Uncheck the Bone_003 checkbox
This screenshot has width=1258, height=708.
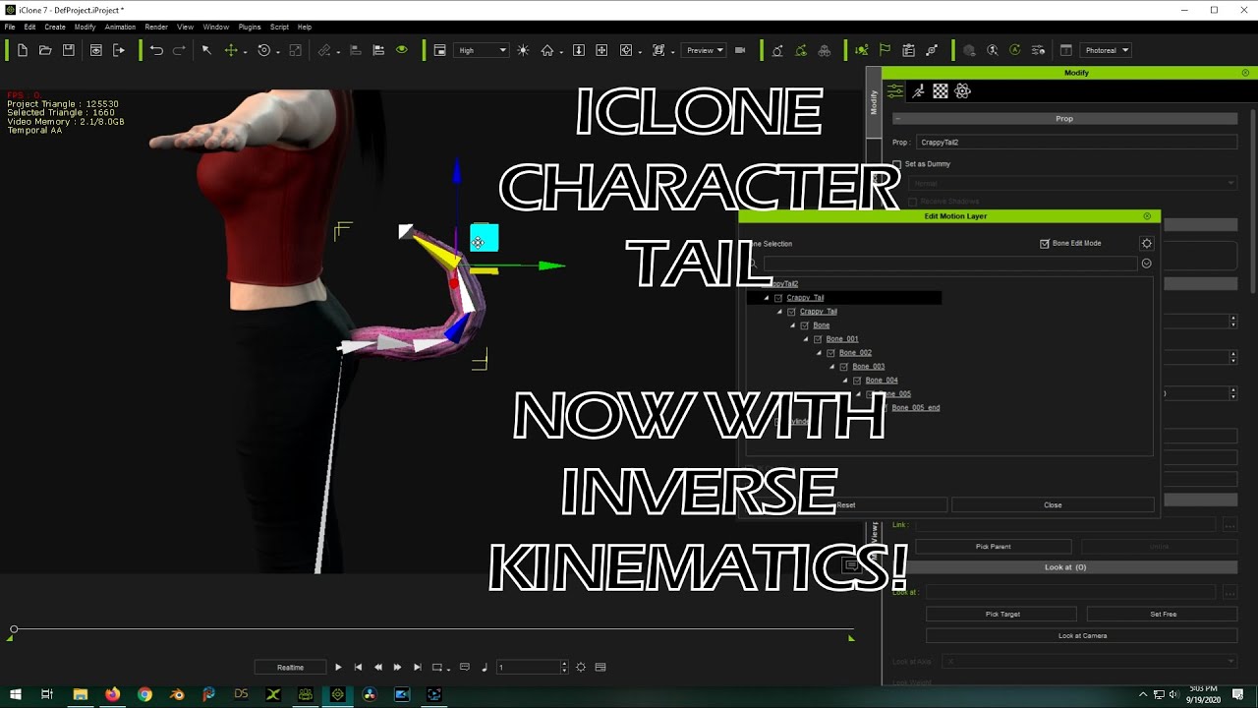click(x=844, y=367)
